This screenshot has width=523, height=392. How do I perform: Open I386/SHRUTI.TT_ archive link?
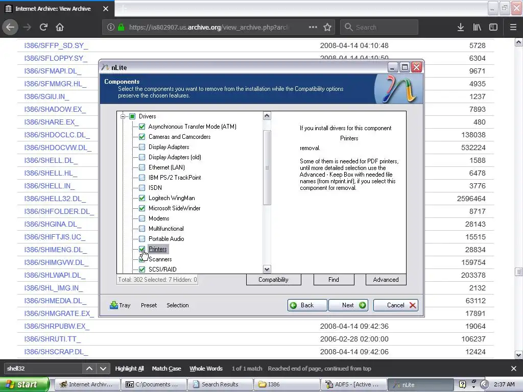53,339
